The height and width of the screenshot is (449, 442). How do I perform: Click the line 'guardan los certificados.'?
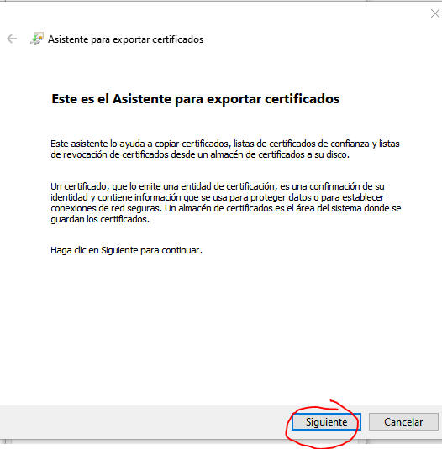100,219
